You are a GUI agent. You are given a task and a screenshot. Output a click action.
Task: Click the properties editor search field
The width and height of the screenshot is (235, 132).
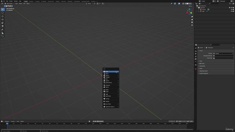point(215,45)
